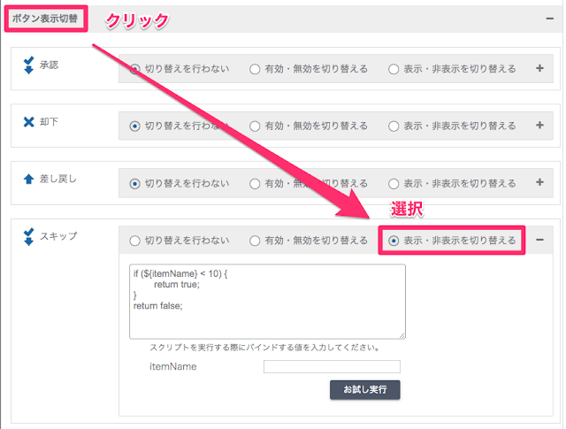Click the 差し戻し up arrow icon

[28, 179]
